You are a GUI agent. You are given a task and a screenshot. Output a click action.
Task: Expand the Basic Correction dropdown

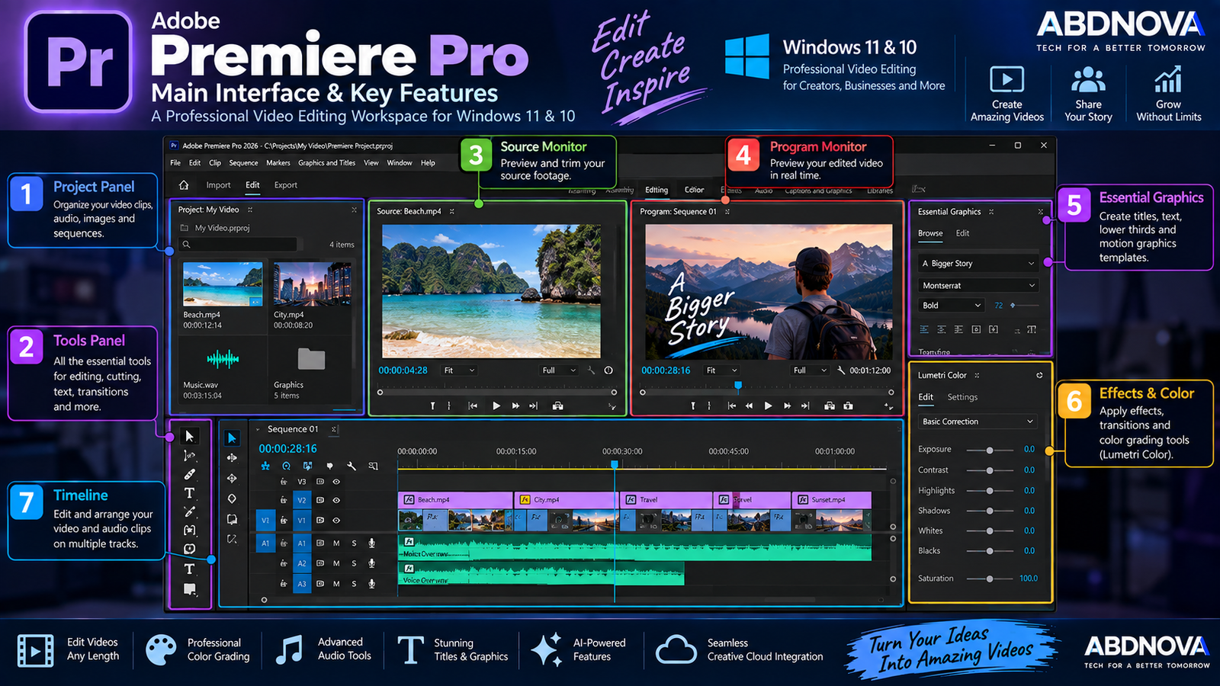coord(978,422)
